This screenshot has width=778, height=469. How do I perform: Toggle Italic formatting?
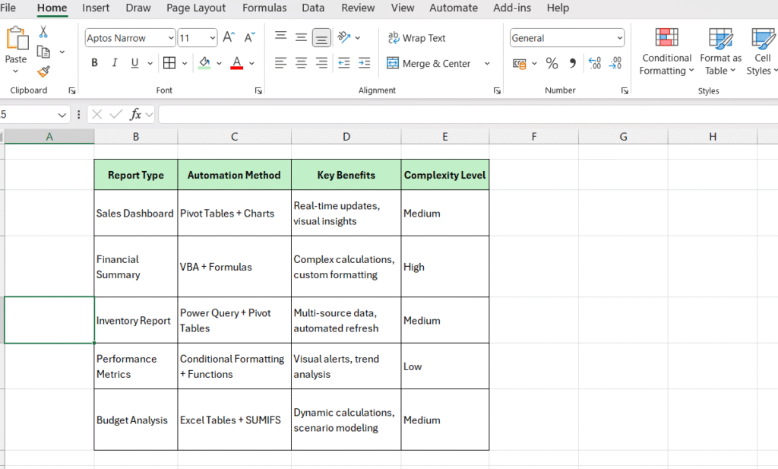(x=115, y=63)
